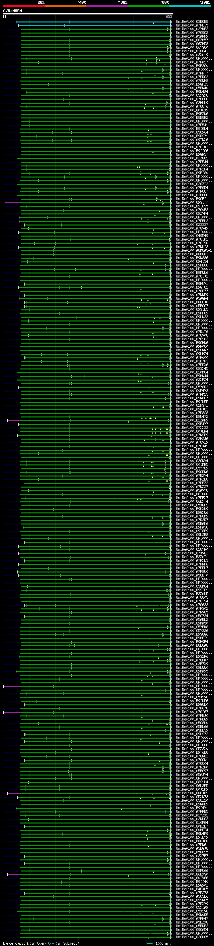Select hit UniRef100_B8B8R2
214x946 pixels.
point(192,117)
